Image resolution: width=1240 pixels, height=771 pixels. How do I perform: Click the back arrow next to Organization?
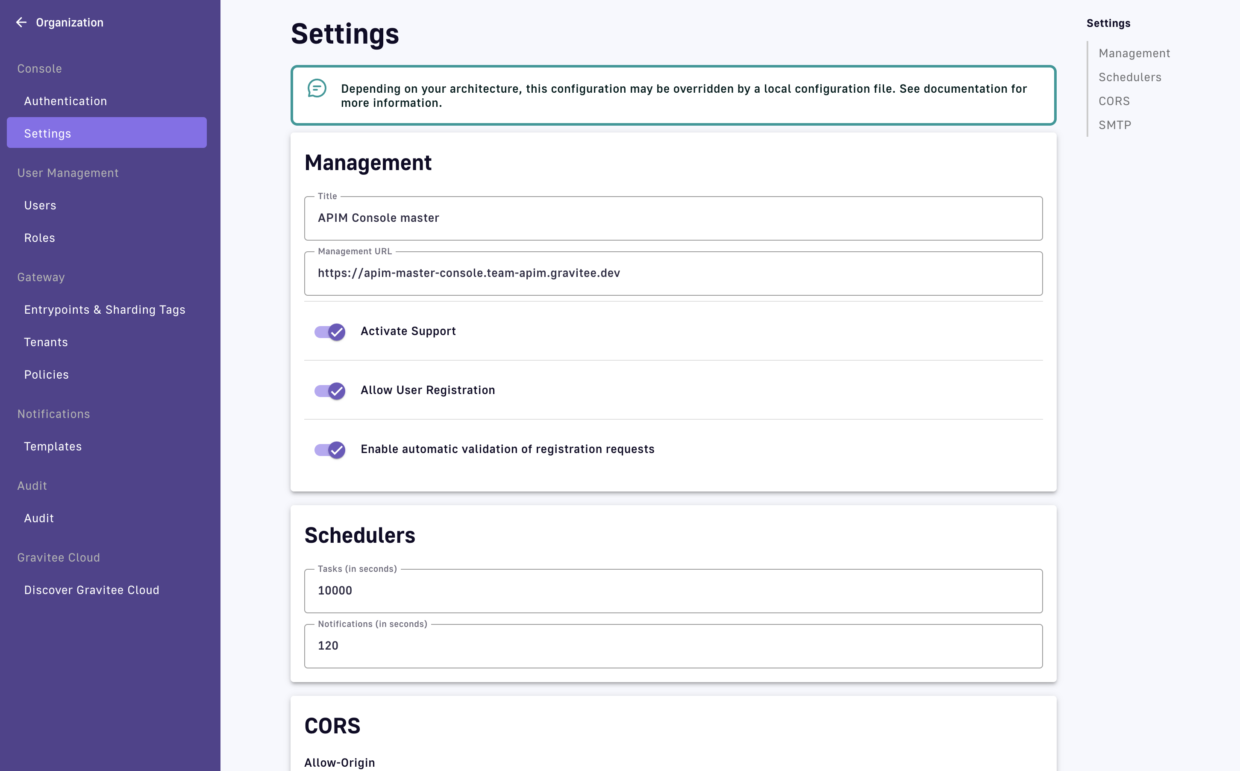(x=21, y=22)
